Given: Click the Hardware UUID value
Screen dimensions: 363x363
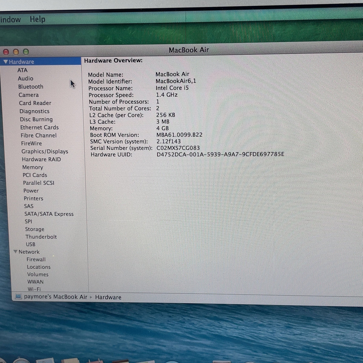Looking at the screenshot, I should click(x=221, y=155).
